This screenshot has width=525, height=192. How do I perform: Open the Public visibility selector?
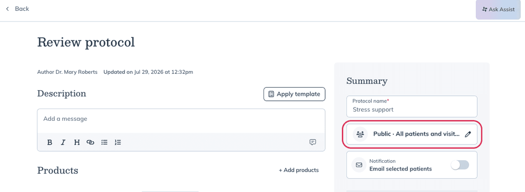pos(412,134)
